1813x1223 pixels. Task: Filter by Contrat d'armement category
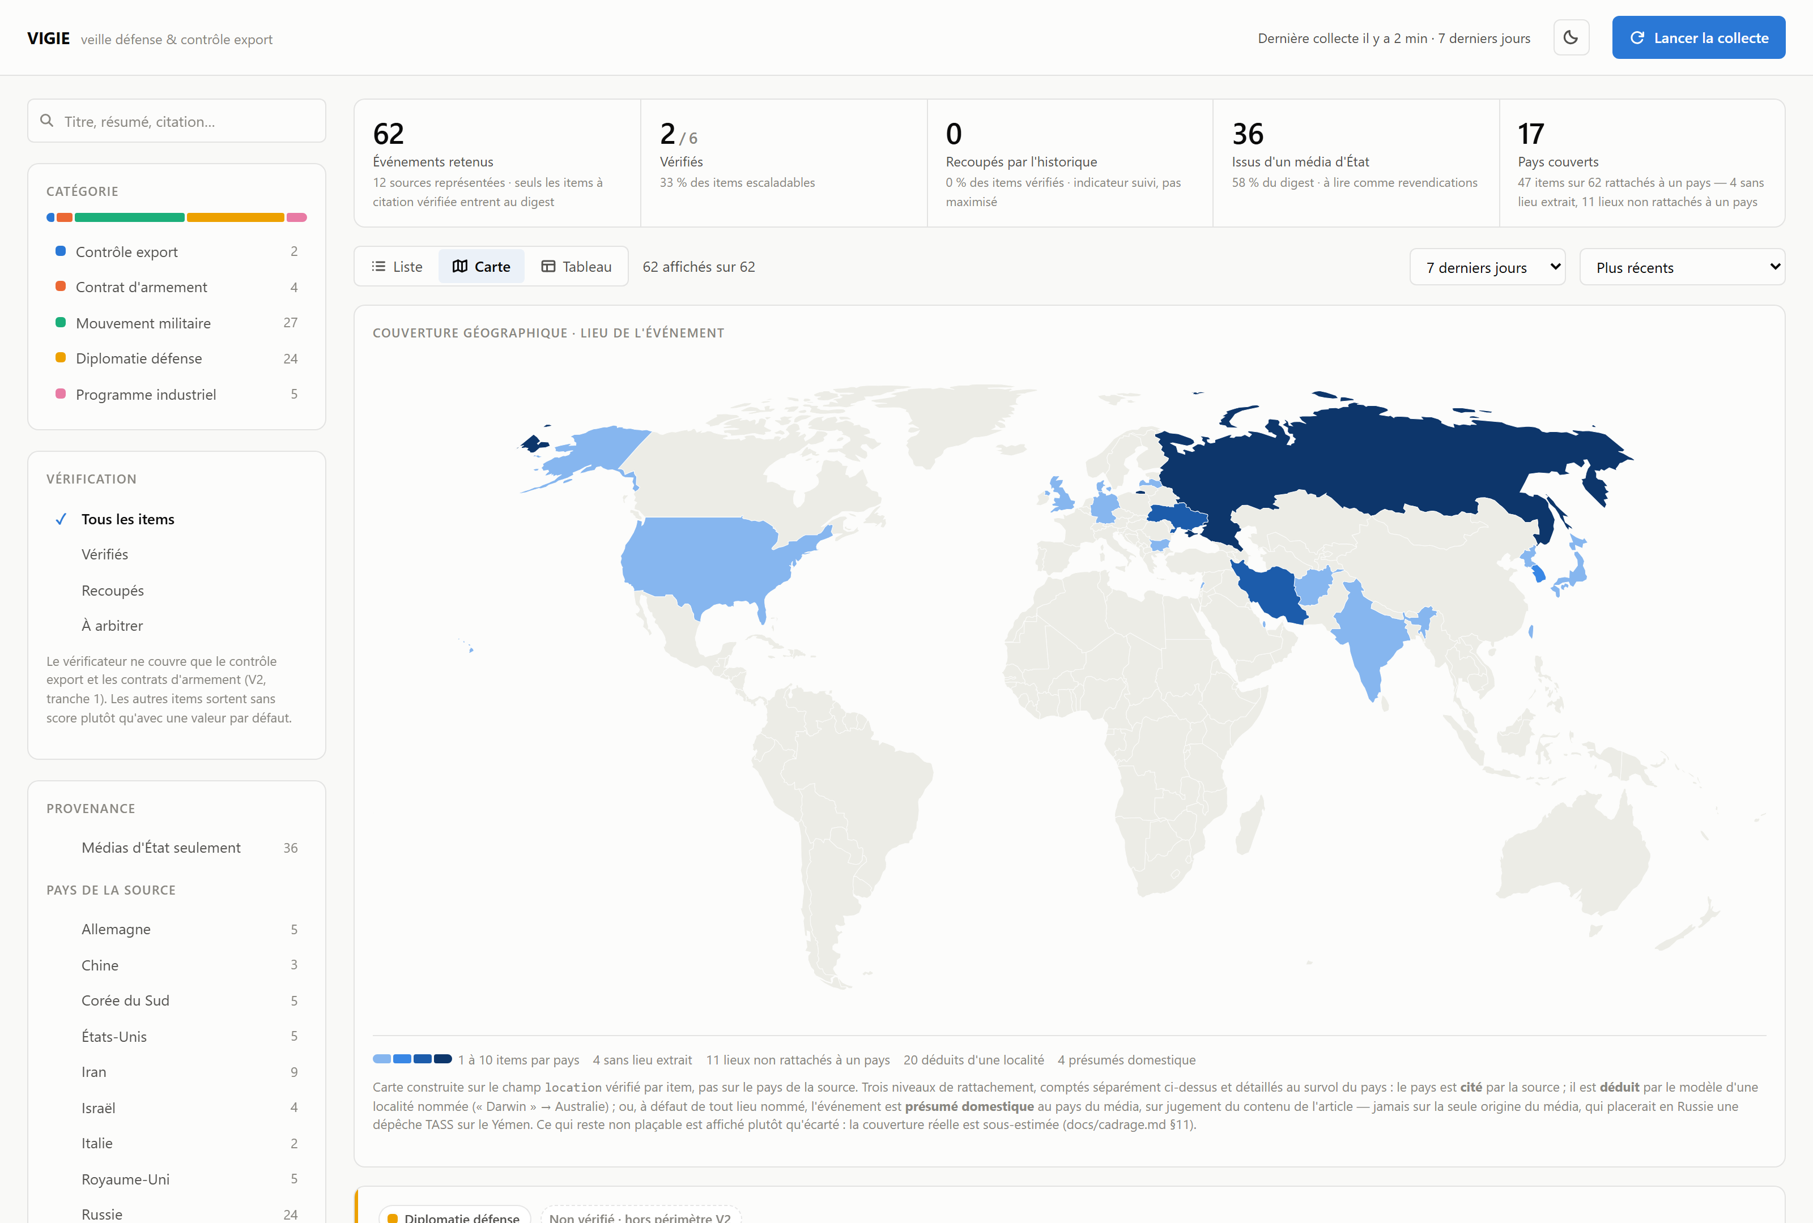click(176, 287)
